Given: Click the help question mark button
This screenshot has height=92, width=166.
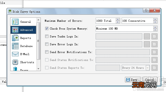Looking at the screenshot, I should click(x=146, y=10).
